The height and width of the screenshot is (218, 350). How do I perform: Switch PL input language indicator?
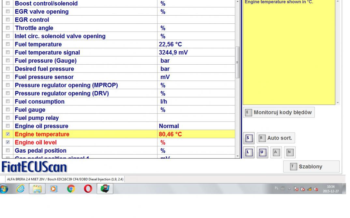pos(276,188)
